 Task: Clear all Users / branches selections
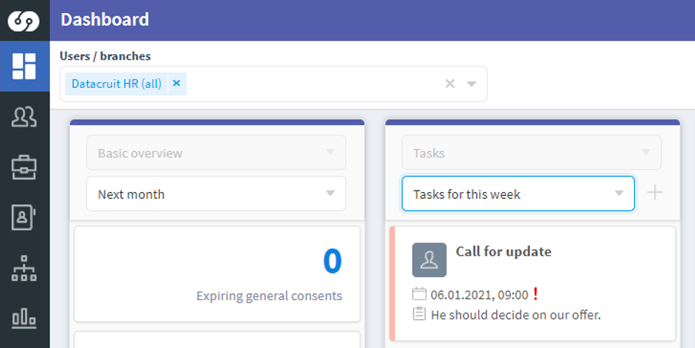(450, 84)
